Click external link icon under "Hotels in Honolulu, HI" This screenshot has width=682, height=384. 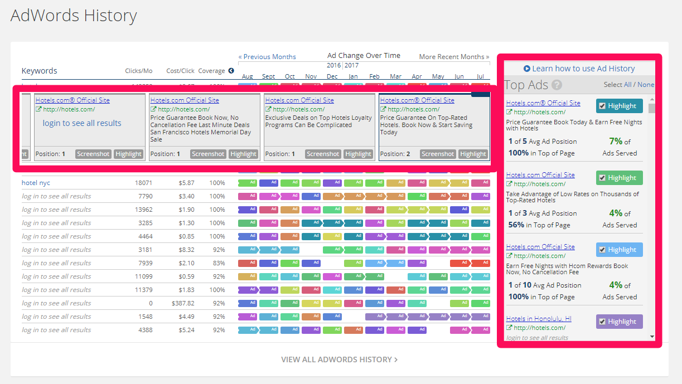509,328
